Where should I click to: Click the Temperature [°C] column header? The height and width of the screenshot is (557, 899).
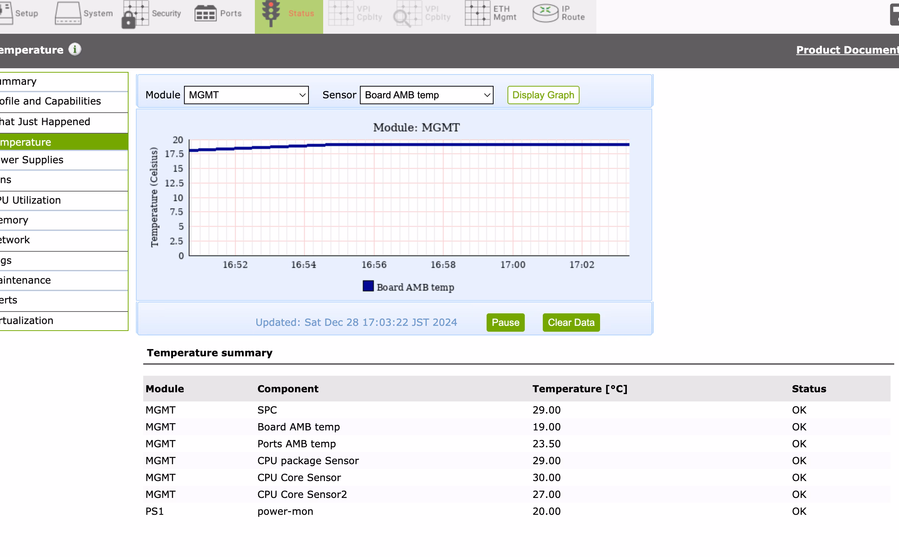(x=580, y=389)
